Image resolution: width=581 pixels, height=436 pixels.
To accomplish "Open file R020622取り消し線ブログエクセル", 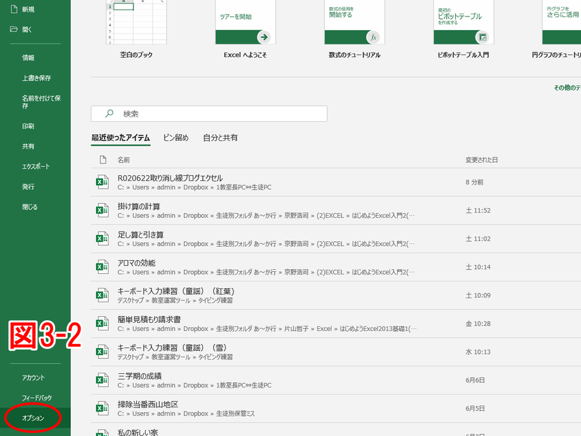I will (336, 182).
